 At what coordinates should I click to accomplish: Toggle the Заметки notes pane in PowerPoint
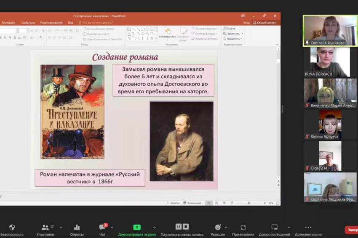pyautogui.click(x=173, y=203)
